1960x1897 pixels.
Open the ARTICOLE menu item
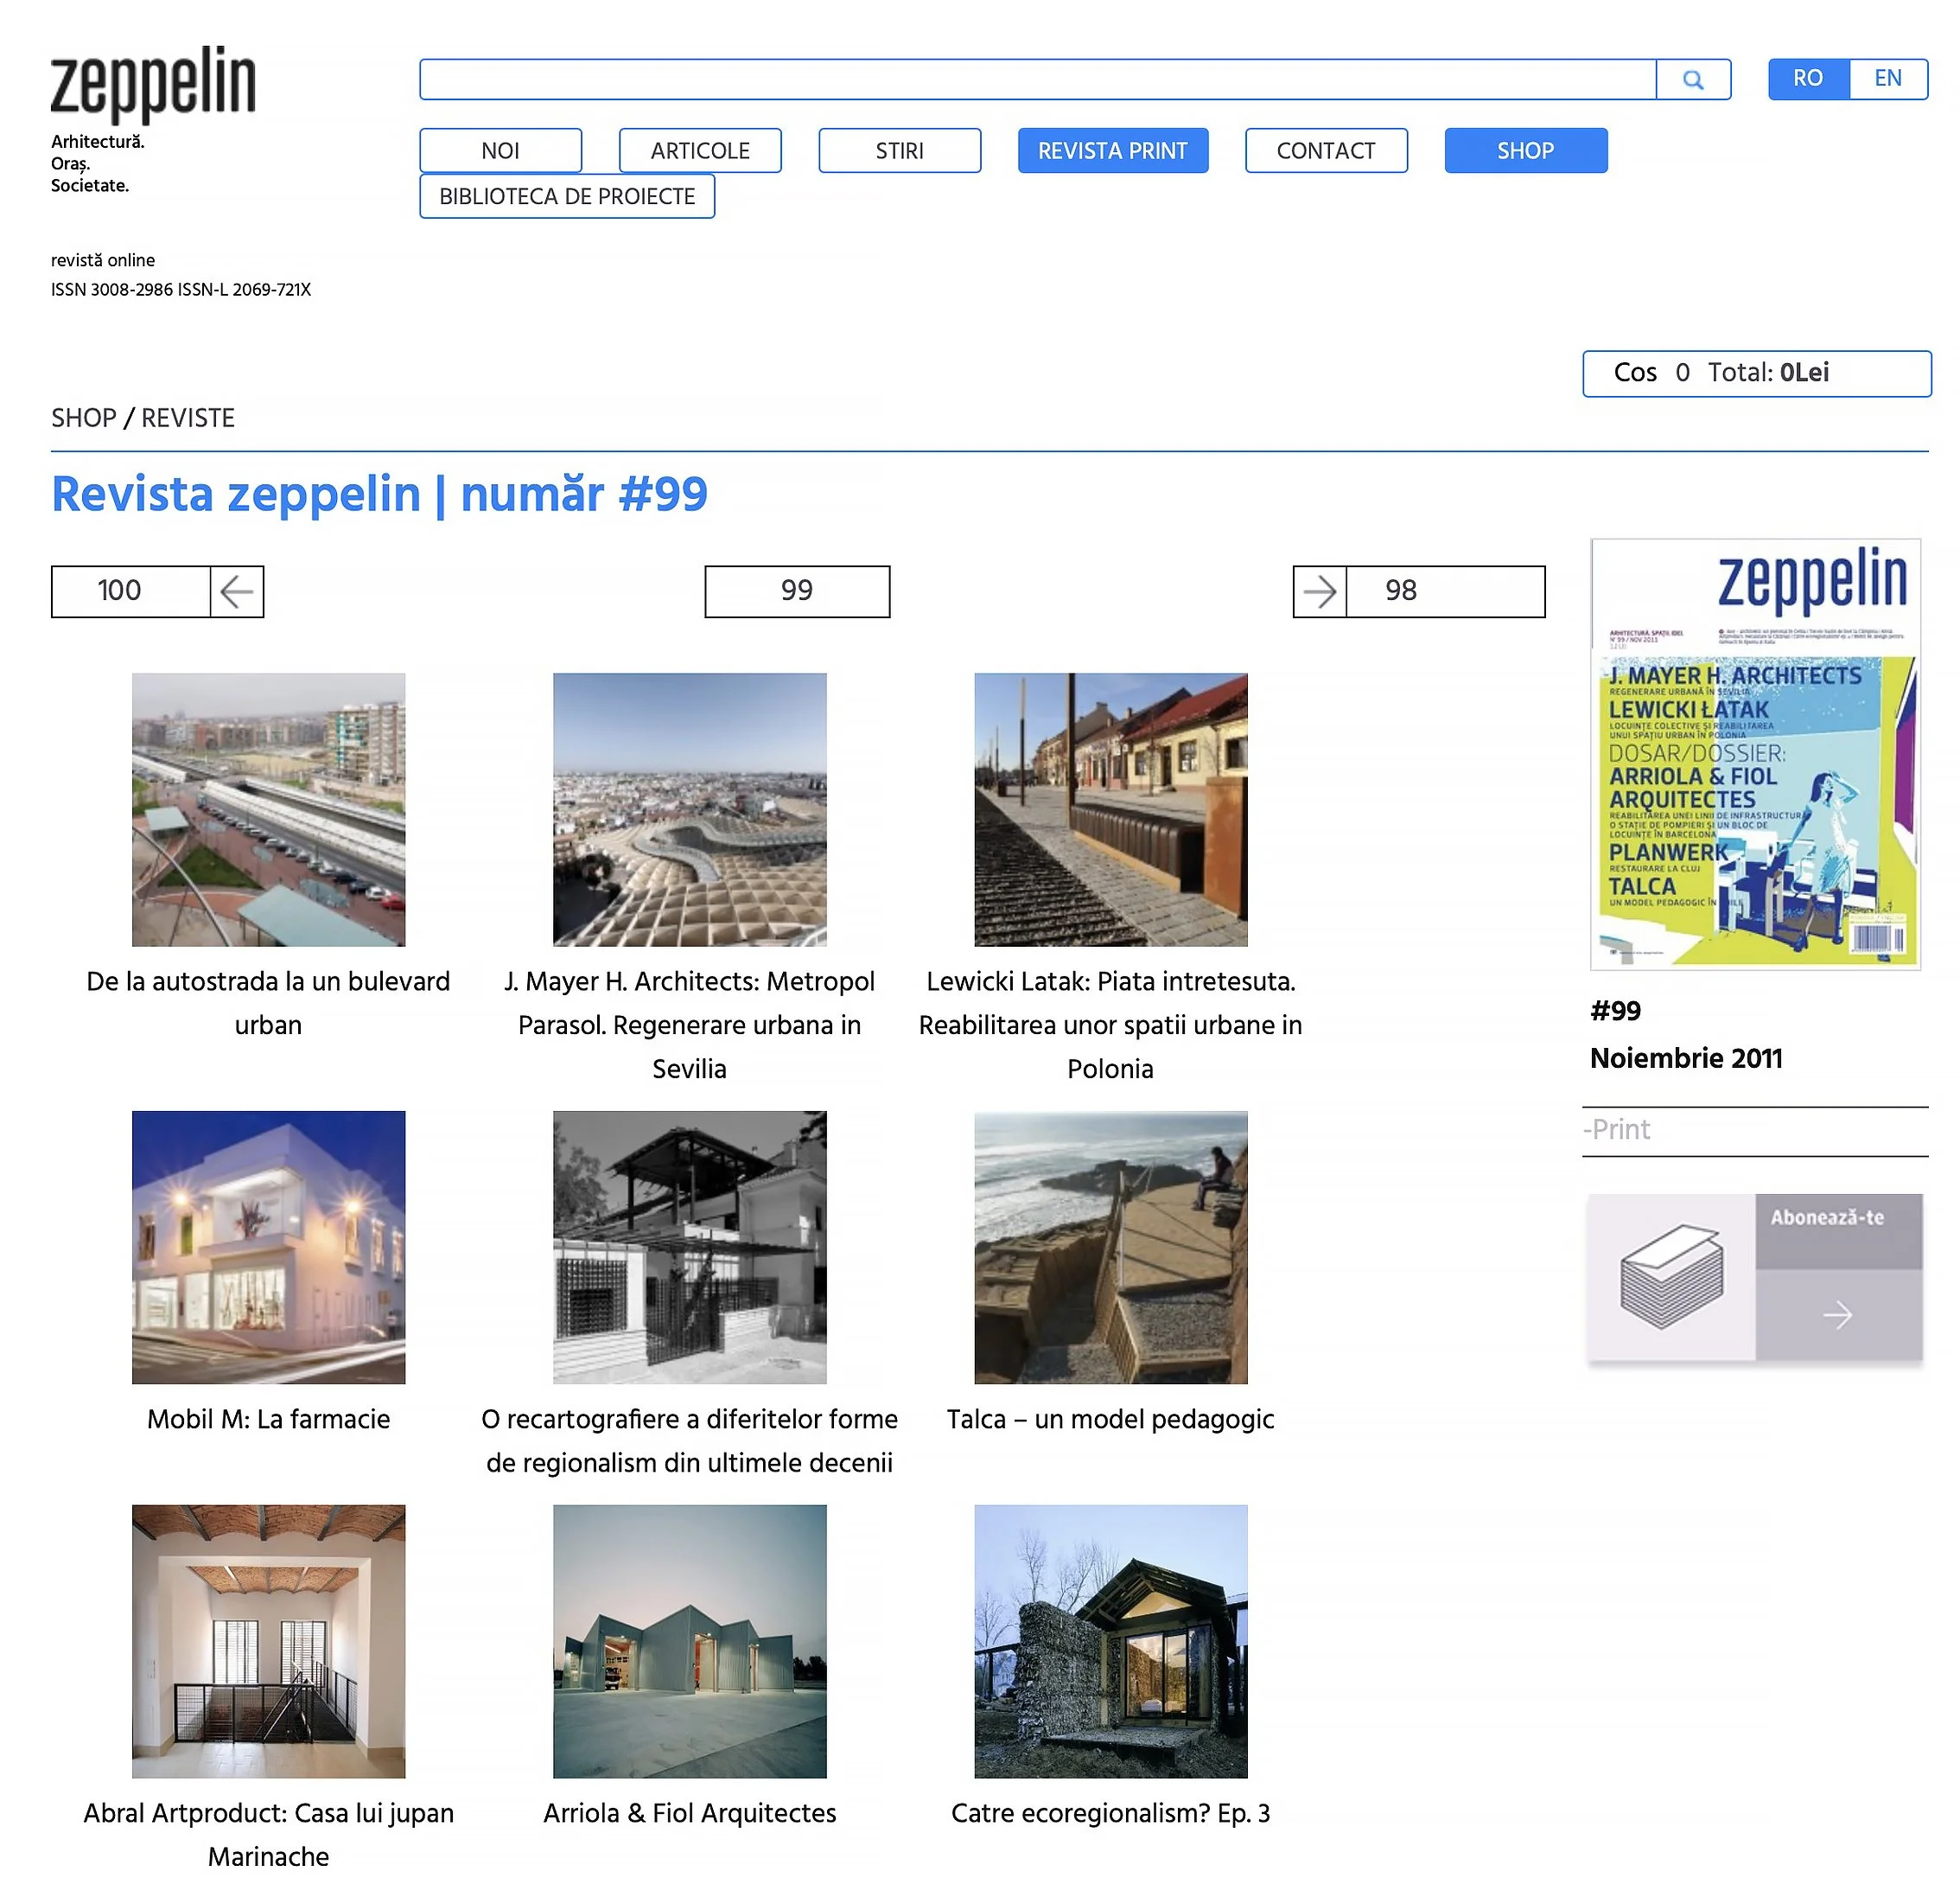[700, 151]
